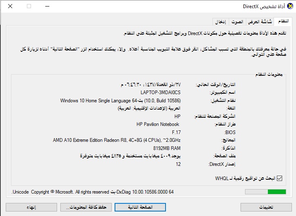Select the 8192MB RAM memory value

pyautogui.click(x=167, y=148)
